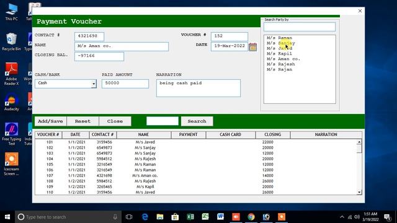Click the scroll-up arrow of the voucher table

[359, 142]
